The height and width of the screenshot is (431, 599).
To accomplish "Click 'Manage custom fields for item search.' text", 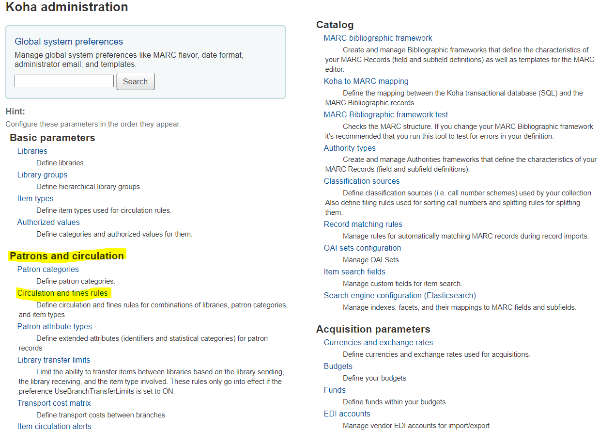I will click(x=402, y=284).
